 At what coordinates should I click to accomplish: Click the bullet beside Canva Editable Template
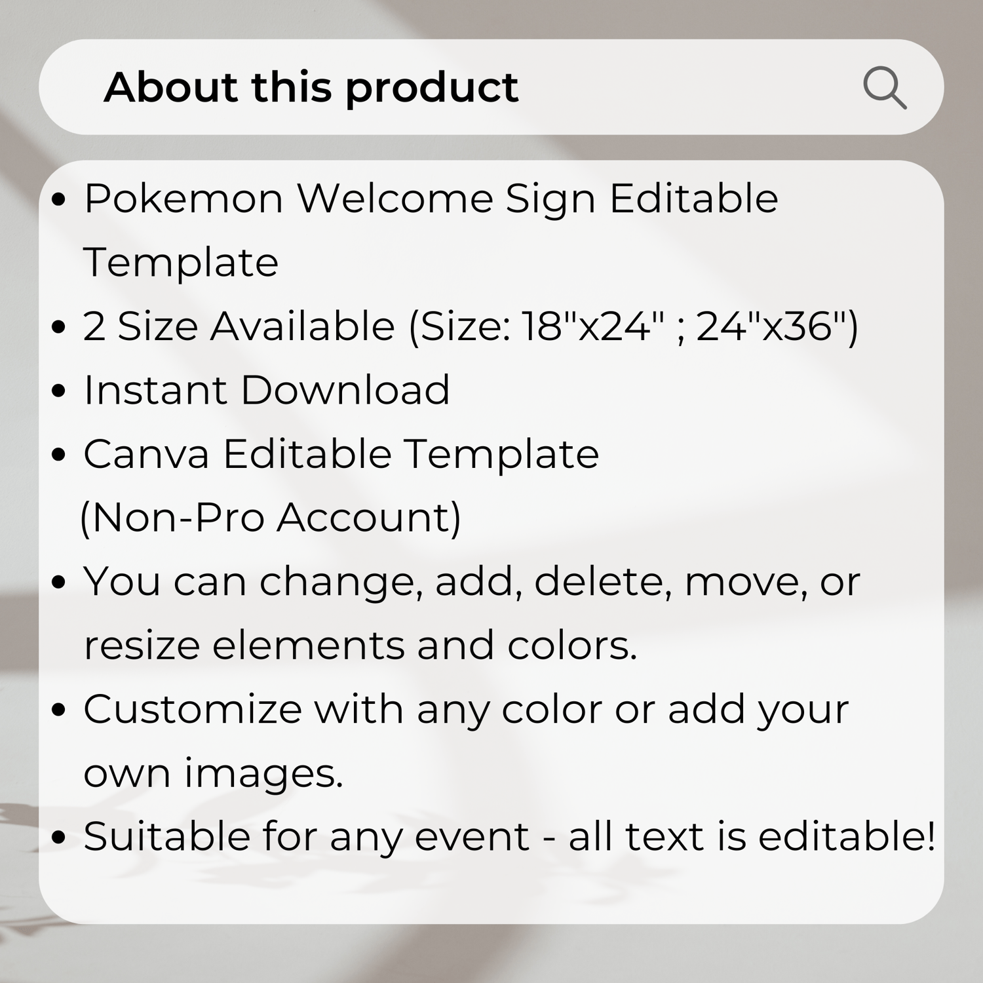[x=59, y=455]
